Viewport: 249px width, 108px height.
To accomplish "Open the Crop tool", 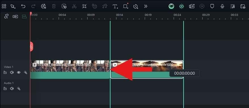I will pyautogui.click(x=84, y=6).
